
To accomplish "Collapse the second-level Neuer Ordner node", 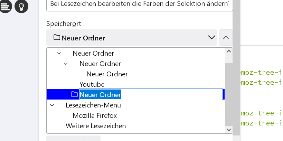I will (66, 64).
